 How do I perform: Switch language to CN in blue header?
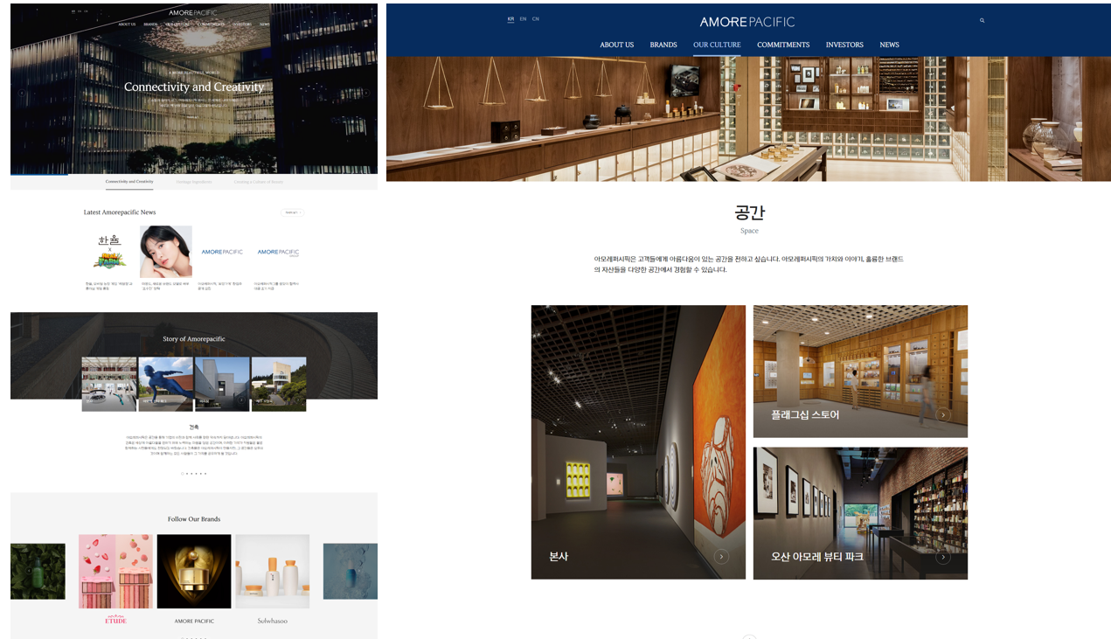(x=535, y=19)
